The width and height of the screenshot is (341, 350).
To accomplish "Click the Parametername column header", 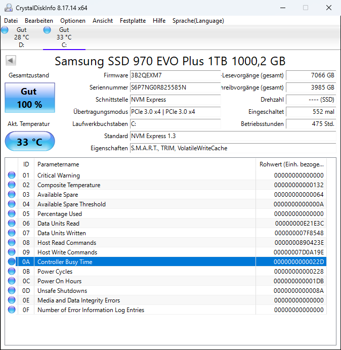I will point(145,164).
